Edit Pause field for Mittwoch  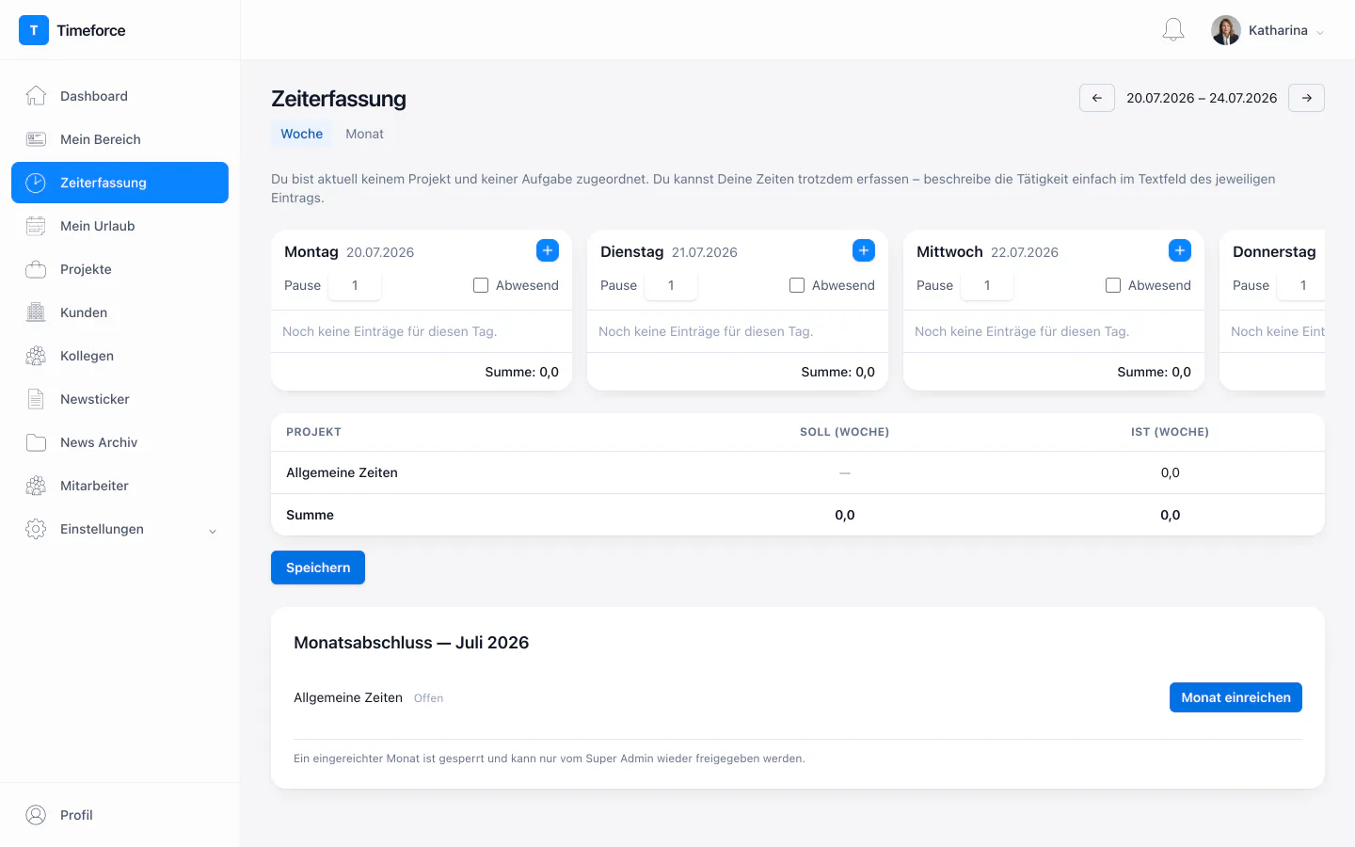point(987,285)
